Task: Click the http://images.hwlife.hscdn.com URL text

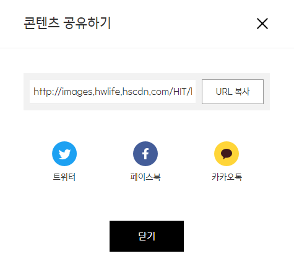Action: (x=113, y=92)
